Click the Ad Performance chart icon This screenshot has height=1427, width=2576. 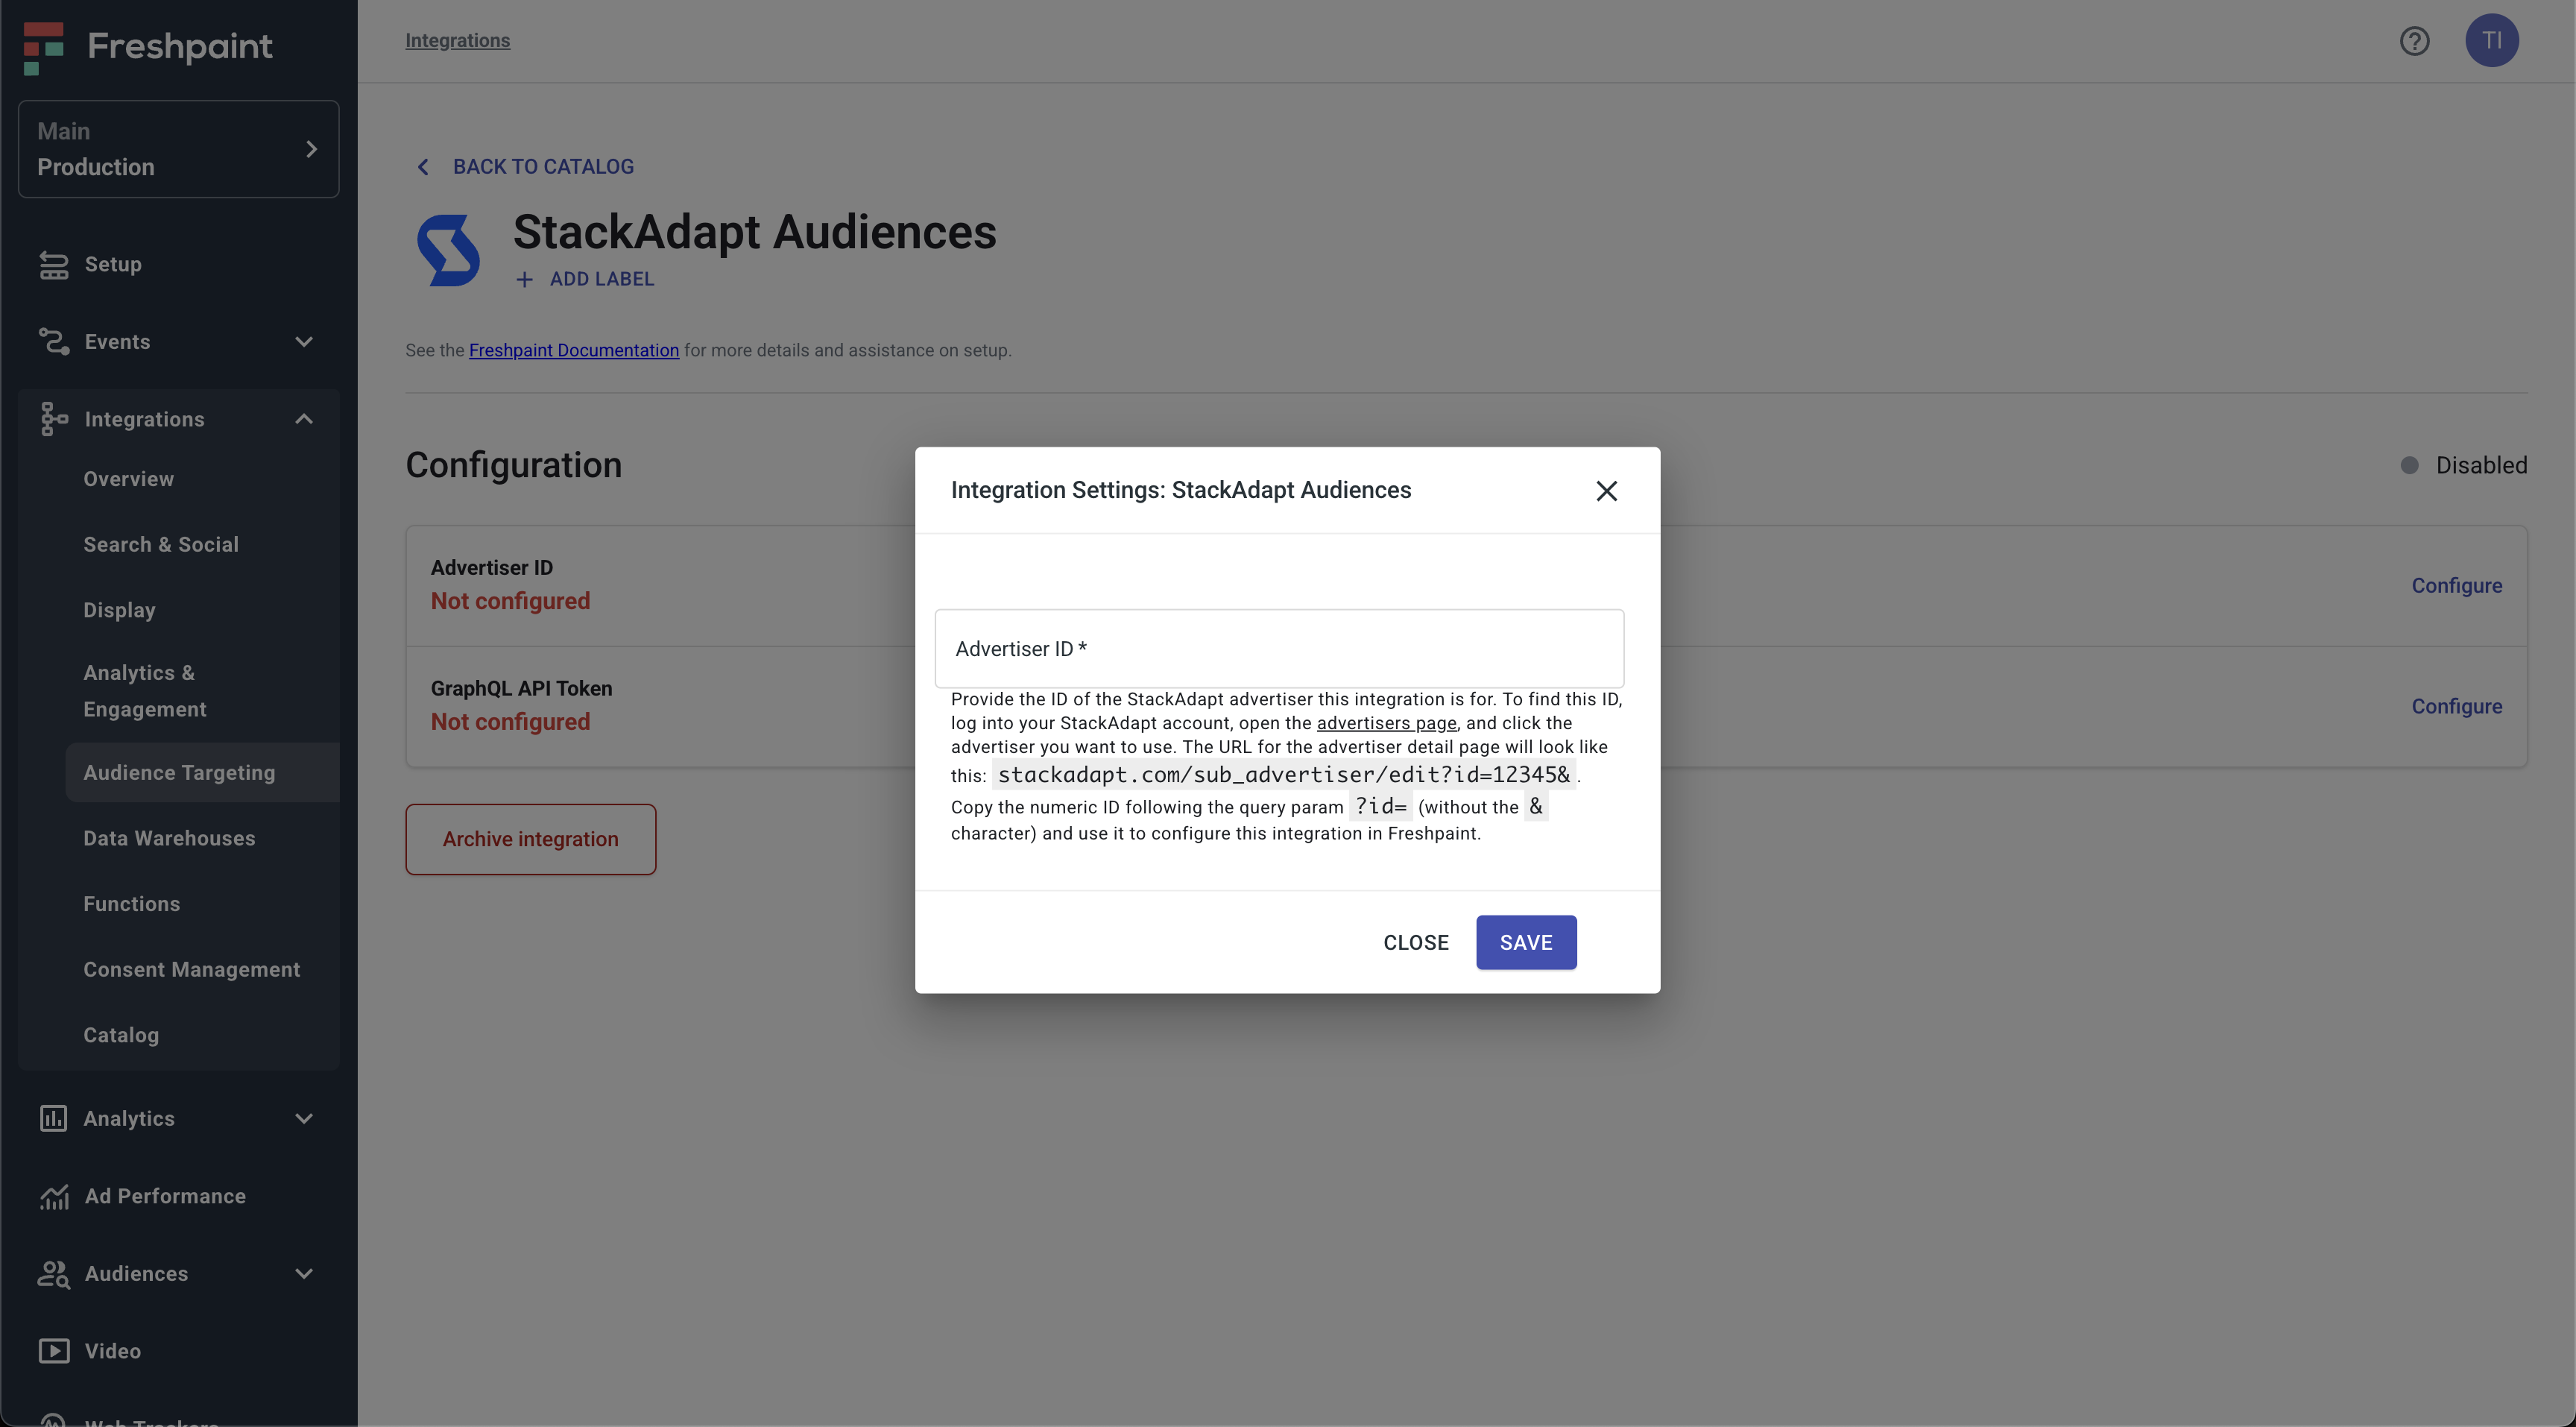(x=54, y=1196)
